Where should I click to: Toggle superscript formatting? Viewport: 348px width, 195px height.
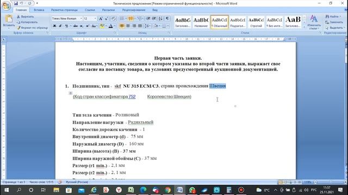click(88, 26)
